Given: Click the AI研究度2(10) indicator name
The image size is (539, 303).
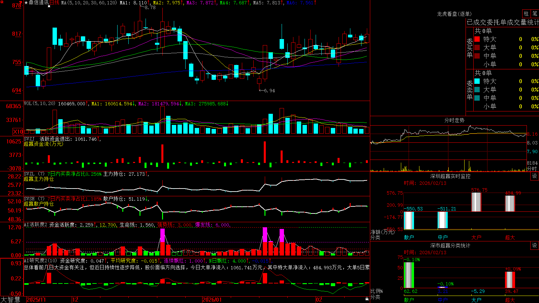Looking at the screenshot, I should [40, 261].
